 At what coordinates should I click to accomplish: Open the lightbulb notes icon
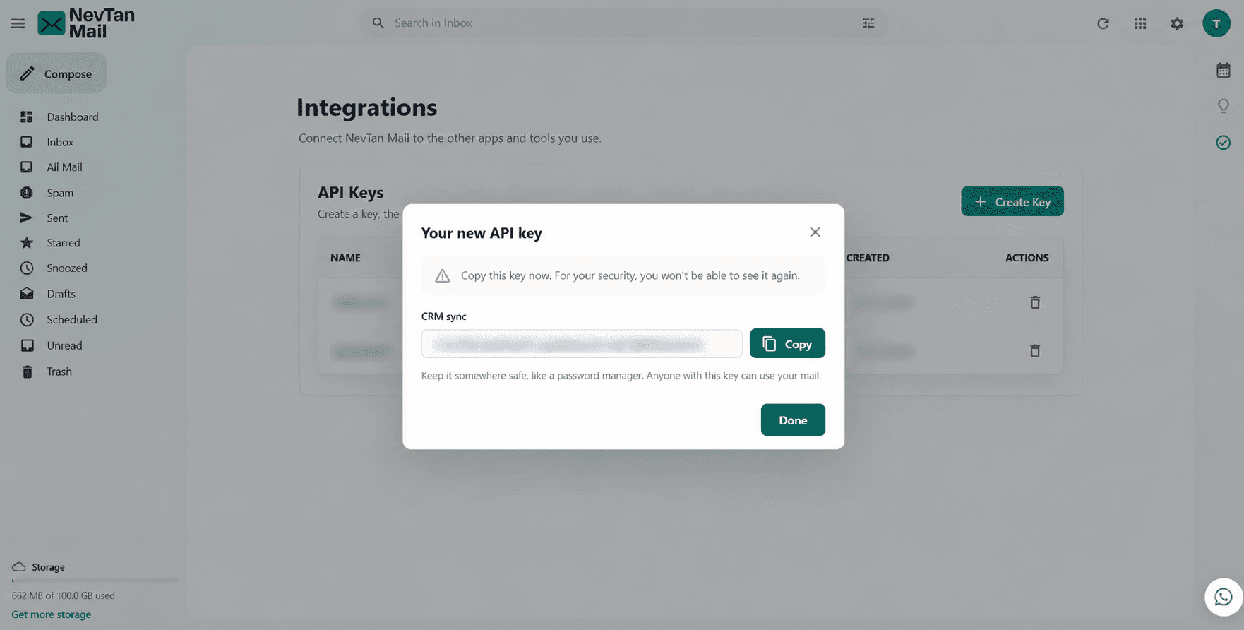pos(1224,106)
